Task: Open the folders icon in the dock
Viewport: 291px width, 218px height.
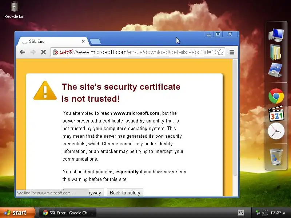Action: 276,52
